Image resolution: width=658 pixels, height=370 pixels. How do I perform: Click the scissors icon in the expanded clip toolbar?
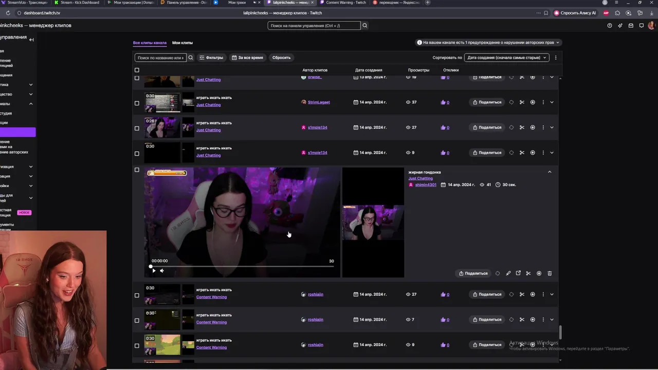[528, 273]
